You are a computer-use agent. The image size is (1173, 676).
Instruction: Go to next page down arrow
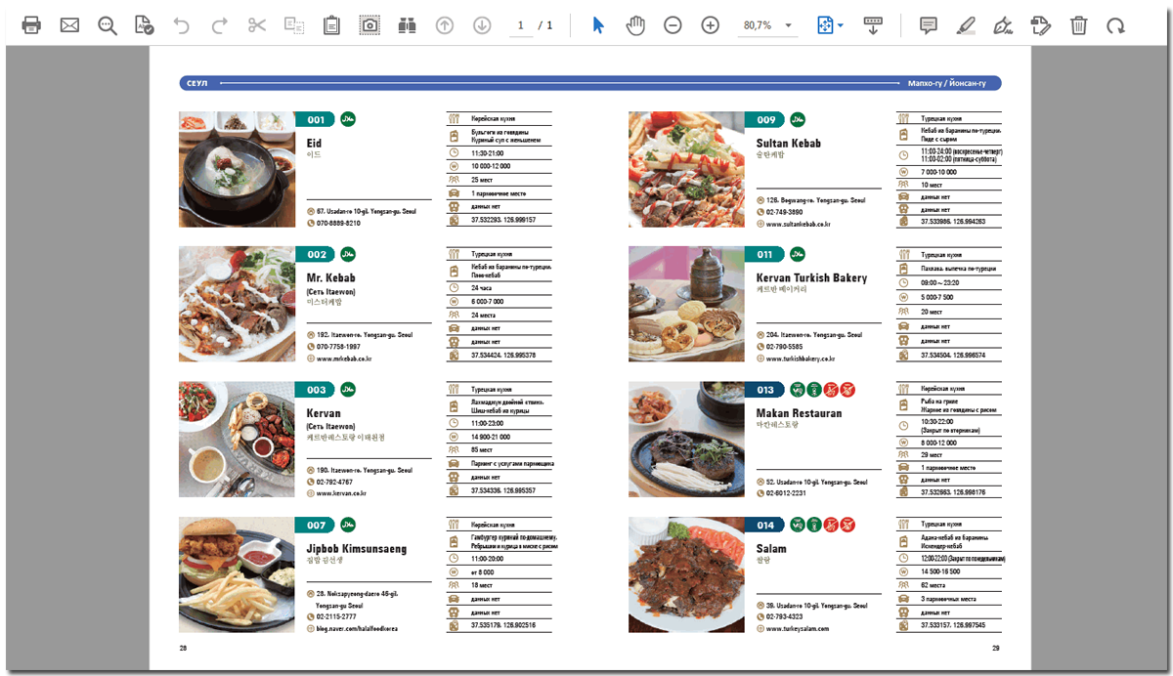click(x=482, y=25)
